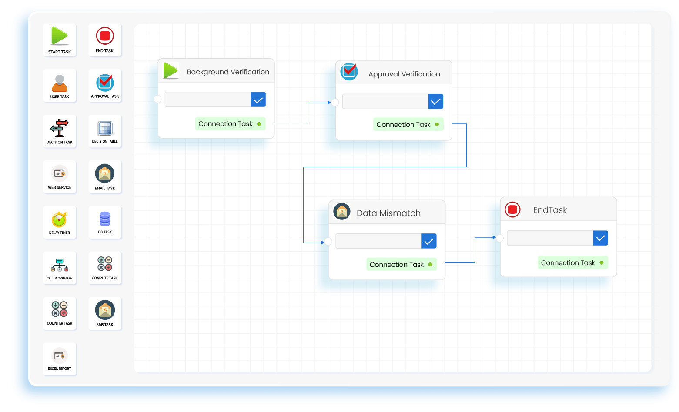The width and height of the screenshot is (679, 412).
Task: Click the green play icon on Background Verification node
Action: pos(171,70)
